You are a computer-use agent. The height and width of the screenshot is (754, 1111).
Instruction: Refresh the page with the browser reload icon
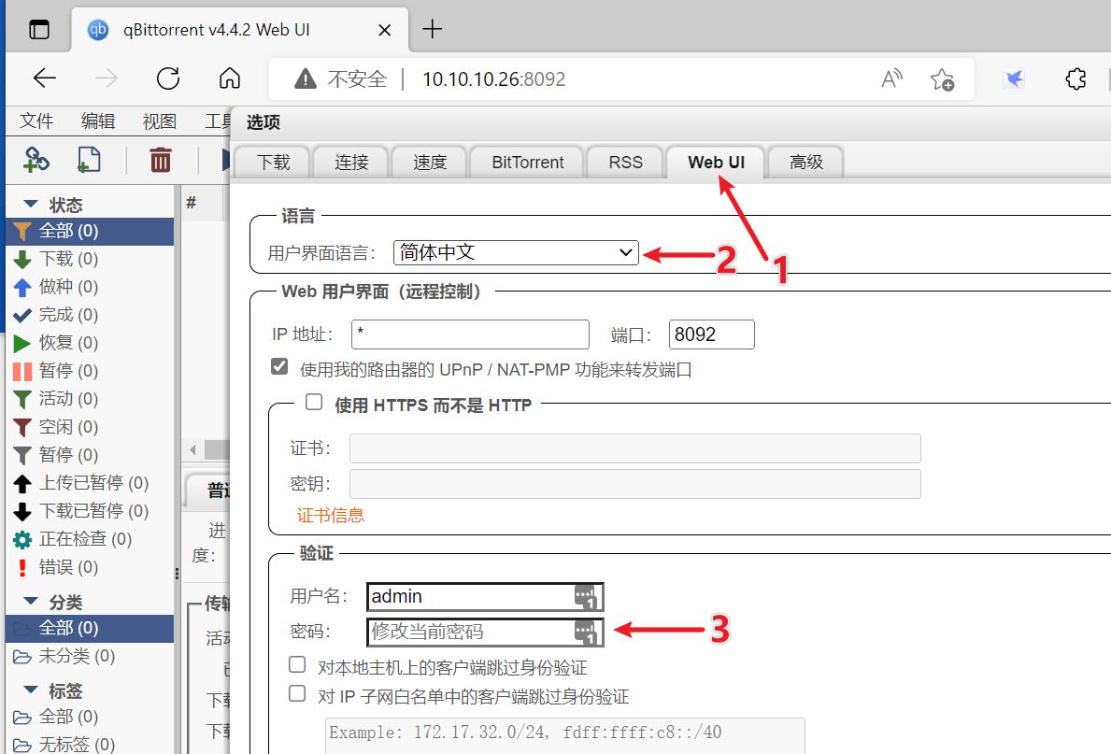[168, 79]
